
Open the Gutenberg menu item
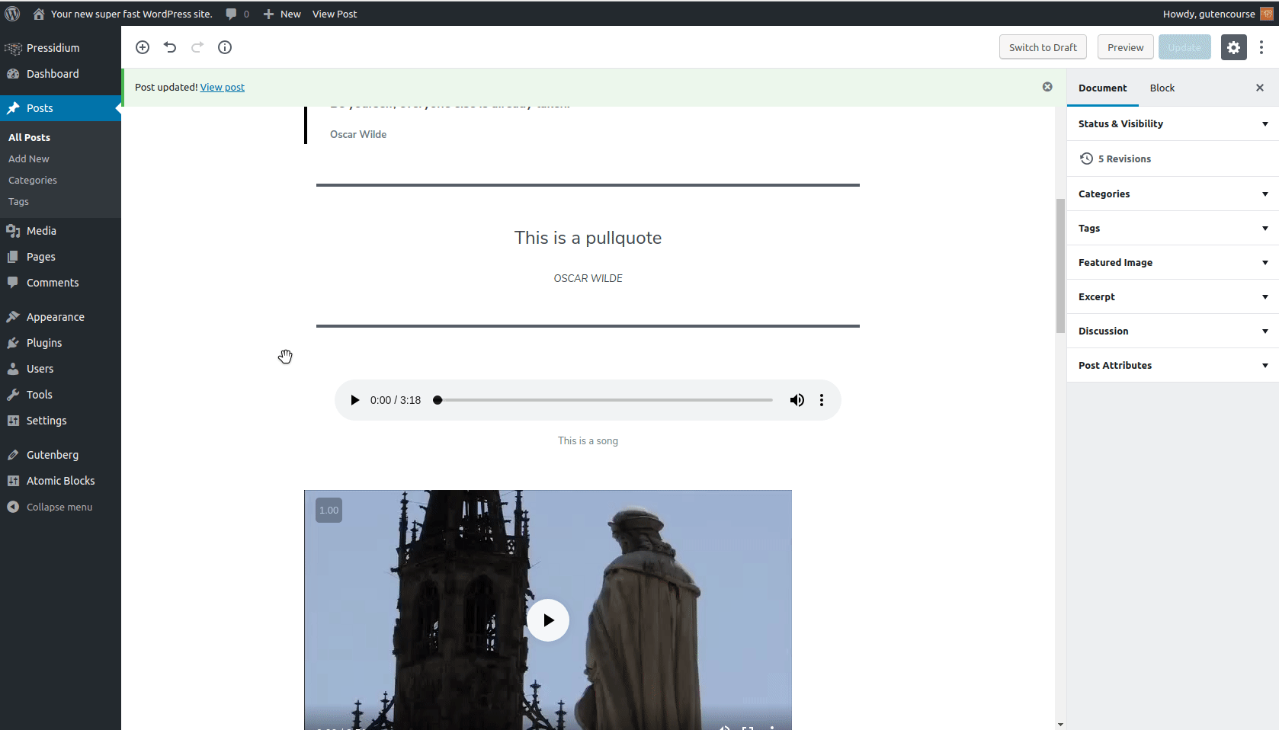pyautogui.click(x=60, y=455)
